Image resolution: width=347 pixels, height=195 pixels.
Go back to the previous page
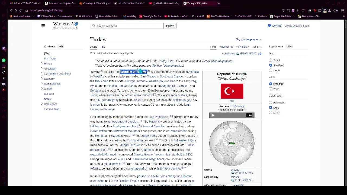(x=11, y=10)
